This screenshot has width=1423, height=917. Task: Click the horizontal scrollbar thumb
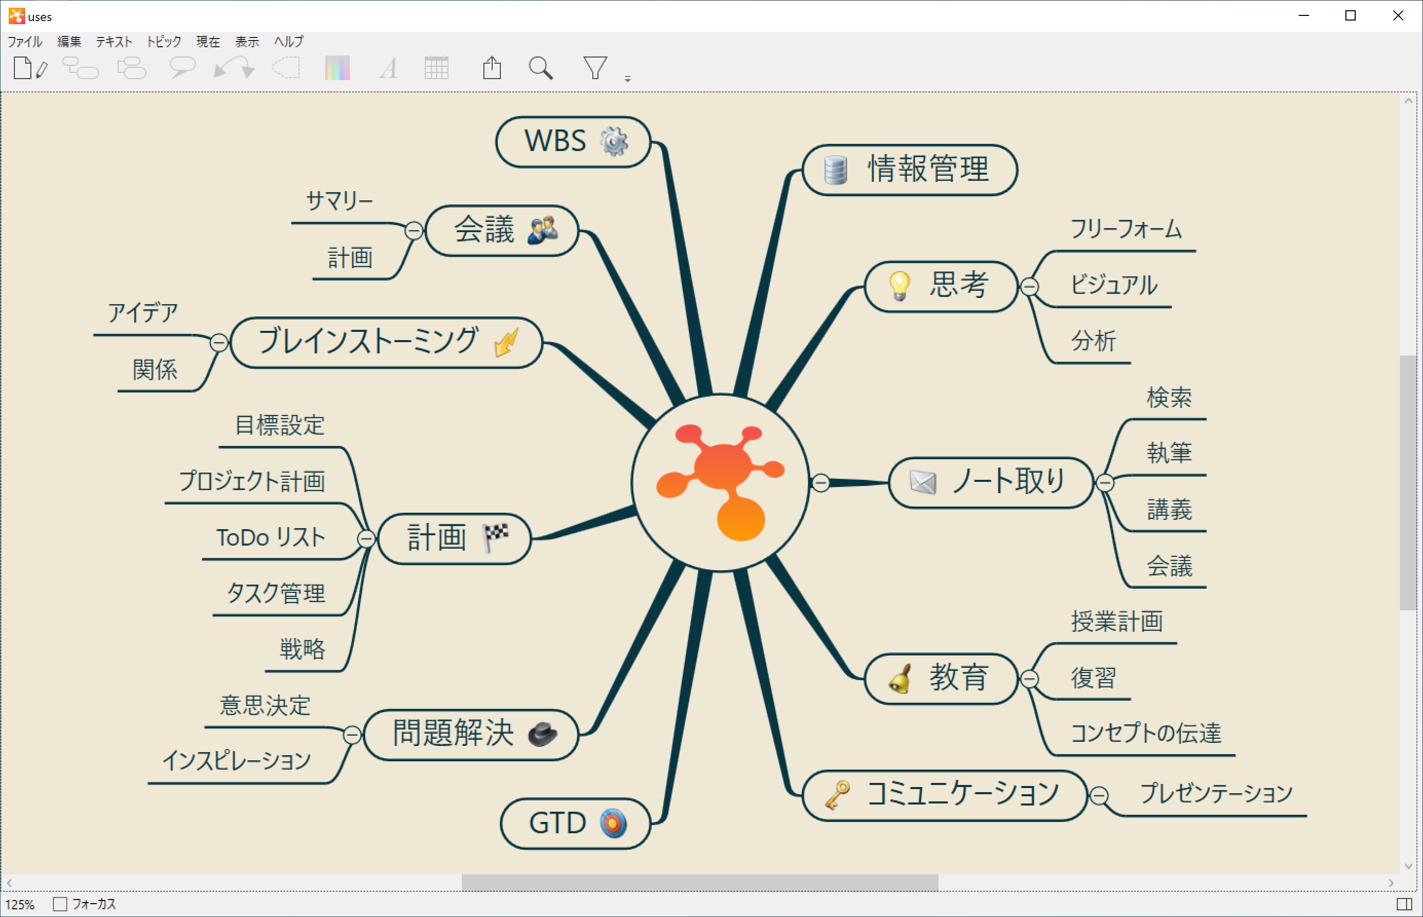[700, 883]
